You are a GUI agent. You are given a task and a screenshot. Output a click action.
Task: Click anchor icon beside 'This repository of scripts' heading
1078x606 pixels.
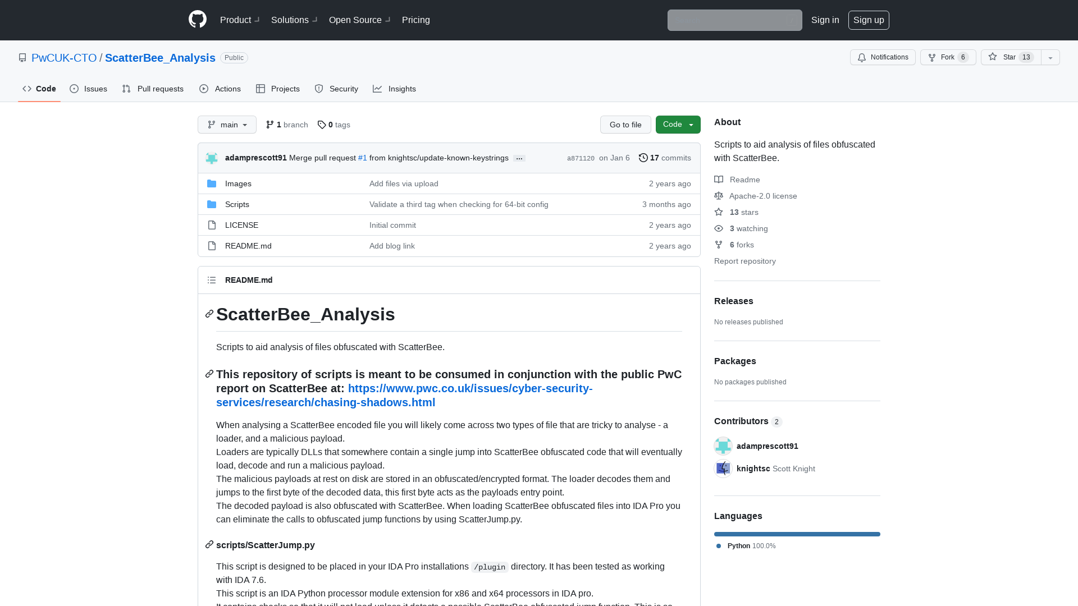point(209,374)
